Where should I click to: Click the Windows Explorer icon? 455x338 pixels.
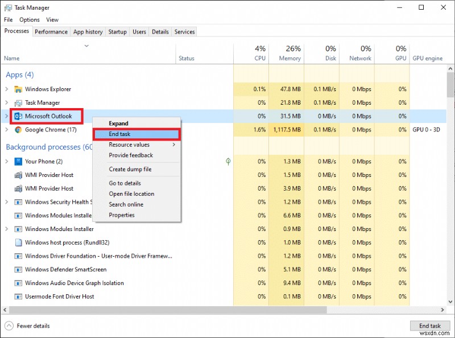click(19, 89)
